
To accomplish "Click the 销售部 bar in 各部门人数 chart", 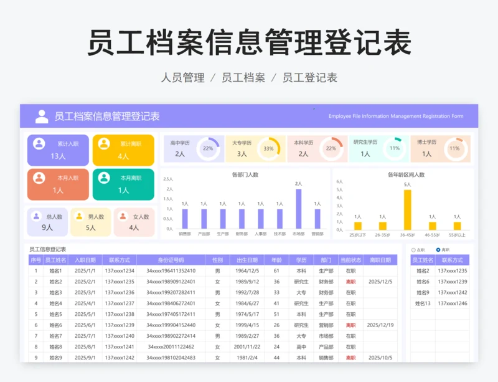I will click(x=185, y=219).
